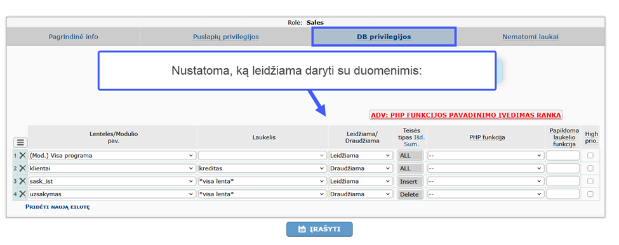Click the ĮRAŠYTI save button

click(319, 229)
